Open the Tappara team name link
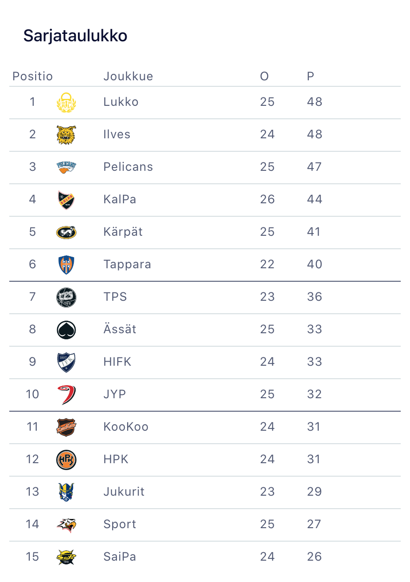 point(127,265)
